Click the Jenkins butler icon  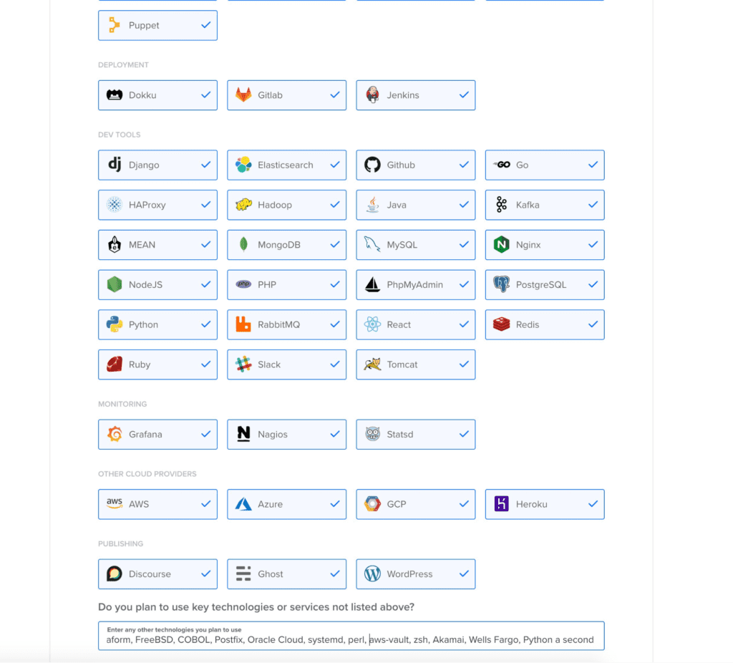pyautogui.click(x=372, y=95)
